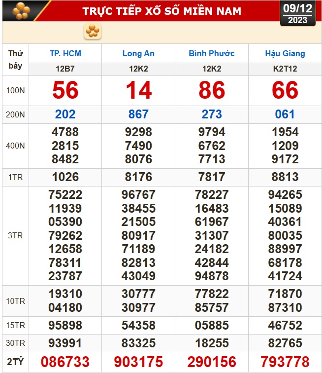Click 3TR result 43049
322x373 pixels.
[x=138, y=276]
